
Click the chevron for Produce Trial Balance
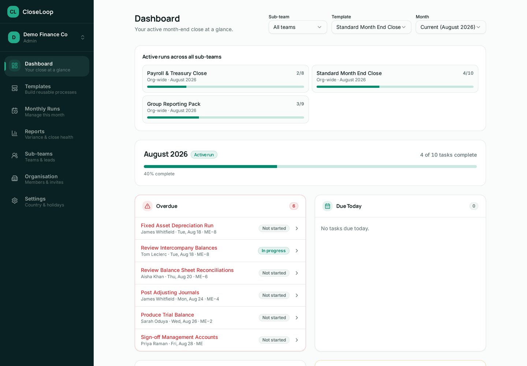(x=297, y=318)
